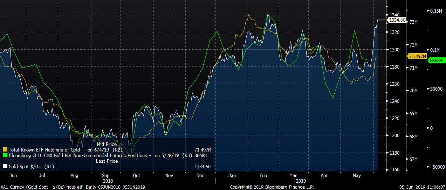This screenshot has width=446, height=190.
Task: Click the green 86688 axis flag
Action: [x=437, y=60]
